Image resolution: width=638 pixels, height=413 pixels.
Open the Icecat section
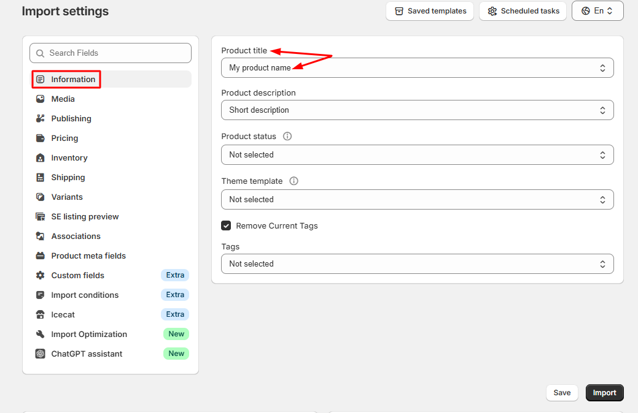pyautogui.click(x=111, y=315)
